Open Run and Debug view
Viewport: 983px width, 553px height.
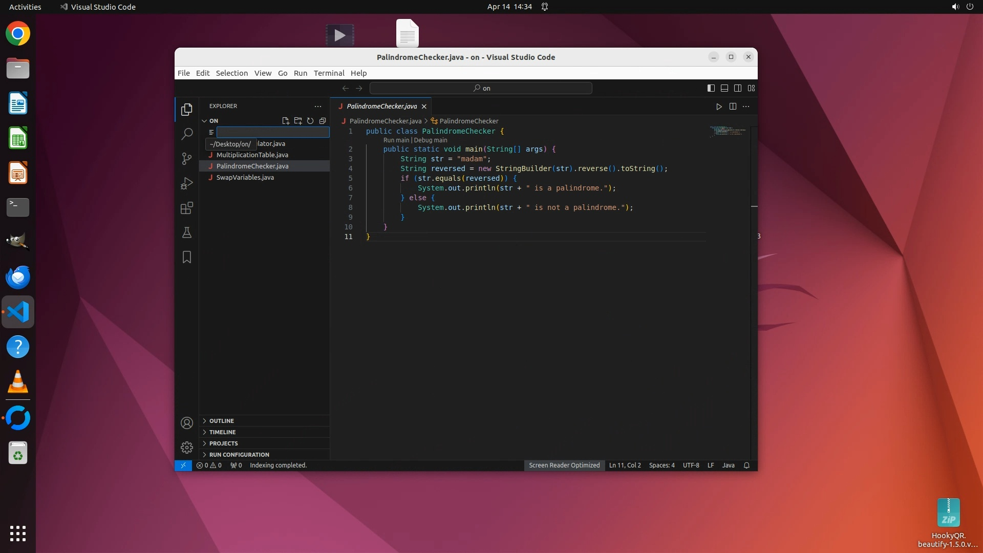[187, 183]
